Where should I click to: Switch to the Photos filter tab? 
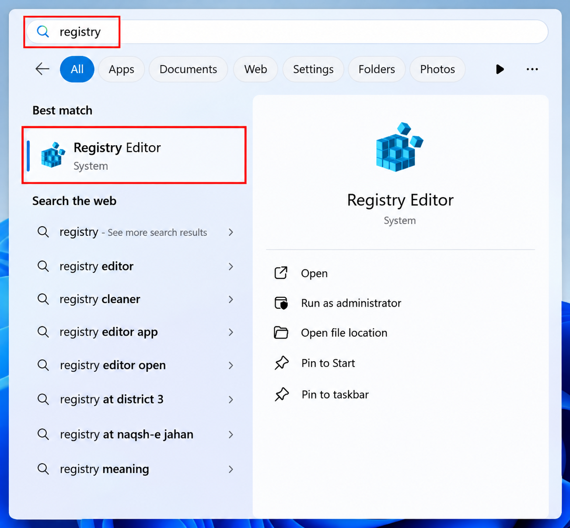pos(437,69)
